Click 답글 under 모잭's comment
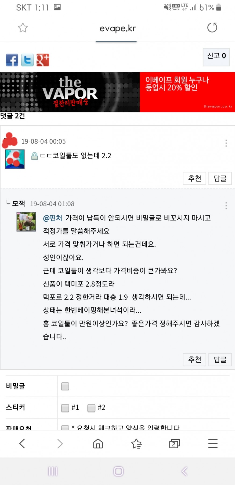 click(x=220, y=359)
